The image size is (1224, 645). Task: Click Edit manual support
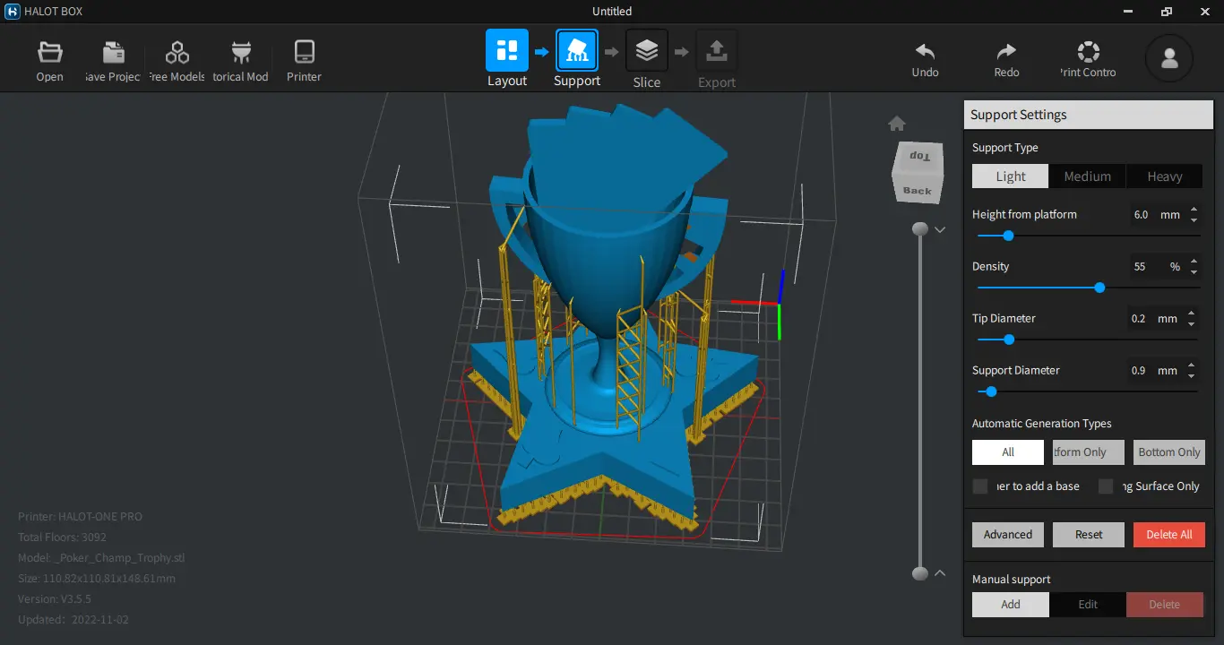coord(1088,605)
